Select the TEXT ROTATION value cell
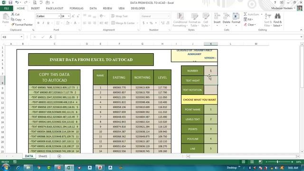Screen dimensions: 304x171 pos(210,90)
